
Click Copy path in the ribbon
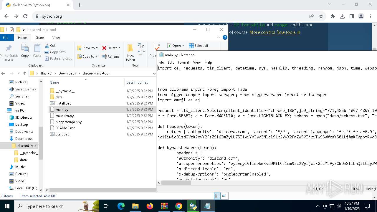point(55,52)
